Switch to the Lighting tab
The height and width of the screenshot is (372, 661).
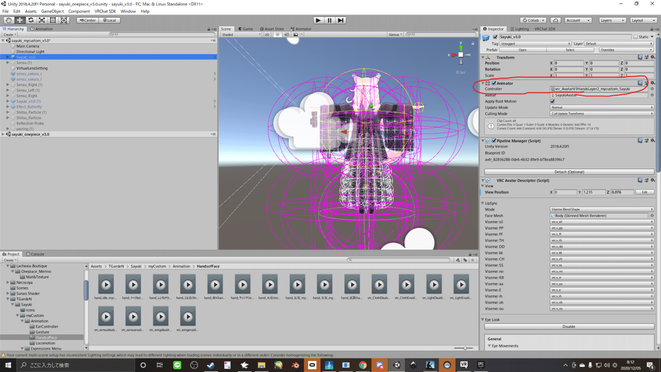coord(519,29)
